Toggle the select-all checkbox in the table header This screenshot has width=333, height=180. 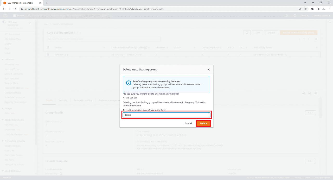[x=48, y=48]
